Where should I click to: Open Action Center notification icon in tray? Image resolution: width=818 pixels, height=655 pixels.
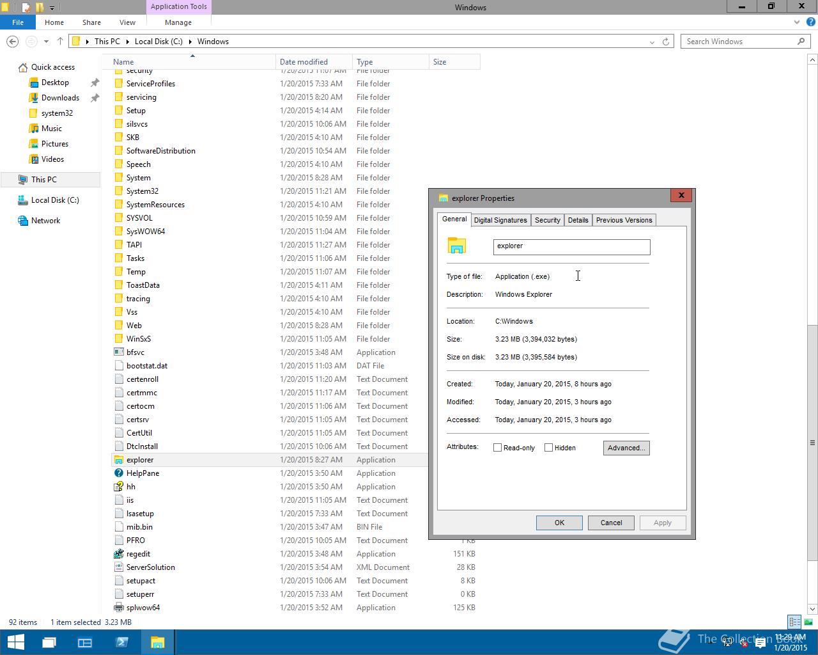pyautogui.click(x=760, y=643)
